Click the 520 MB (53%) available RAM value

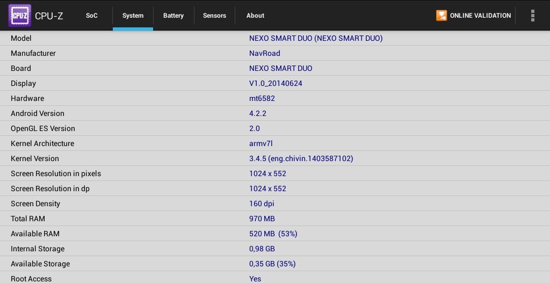point(273,234)
